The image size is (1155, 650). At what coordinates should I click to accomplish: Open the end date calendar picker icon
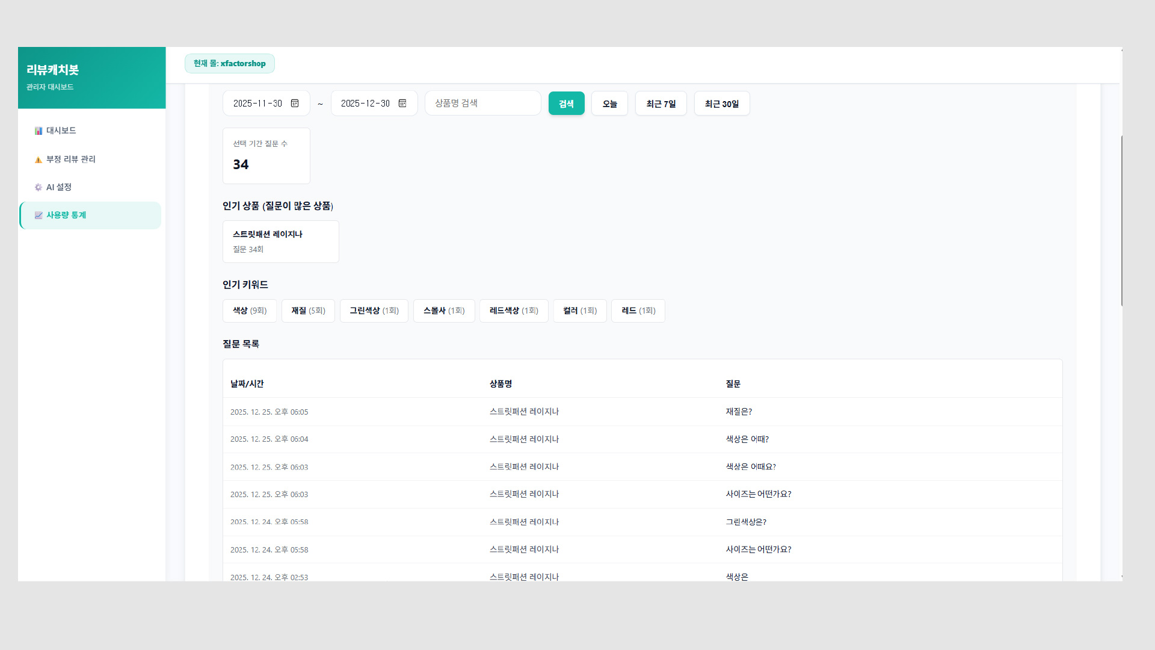[x=402, y=104]
